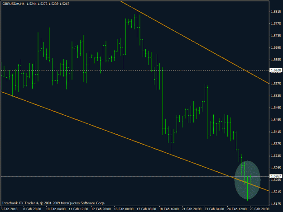Click the 11 Feb 12:00 time label
The image size is (283, 212).
78,209
